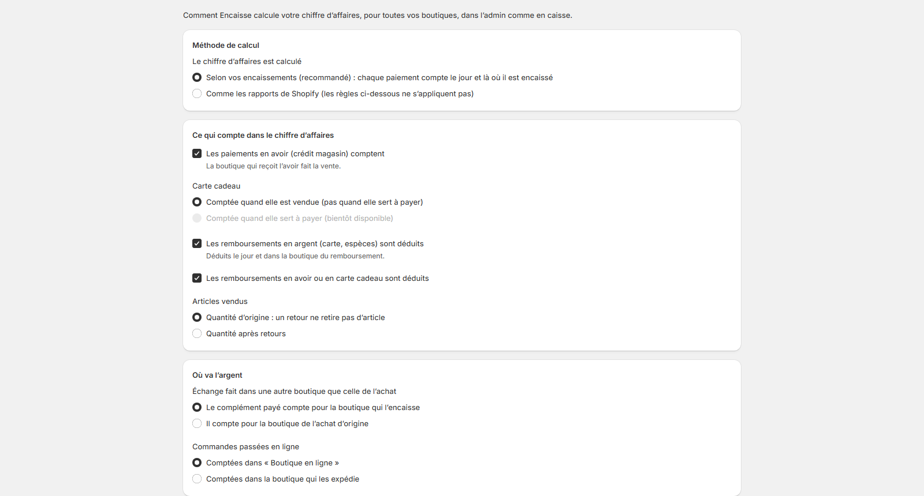Select 'Comptées dans « Boutique en ligne »' radio
This screenshot has width=924, height=496.
[x=197, y=463]
